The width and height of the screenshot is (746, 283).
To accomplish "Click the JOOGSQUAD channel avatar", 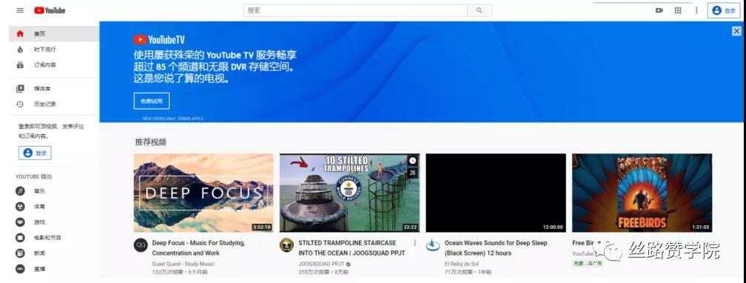I will (286, 245).
